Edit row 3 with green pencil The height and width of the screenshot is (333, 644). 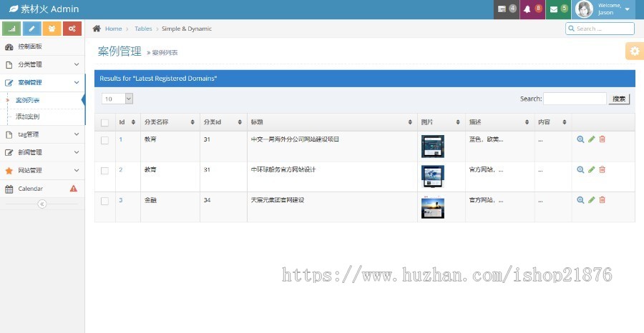[592, 199]
